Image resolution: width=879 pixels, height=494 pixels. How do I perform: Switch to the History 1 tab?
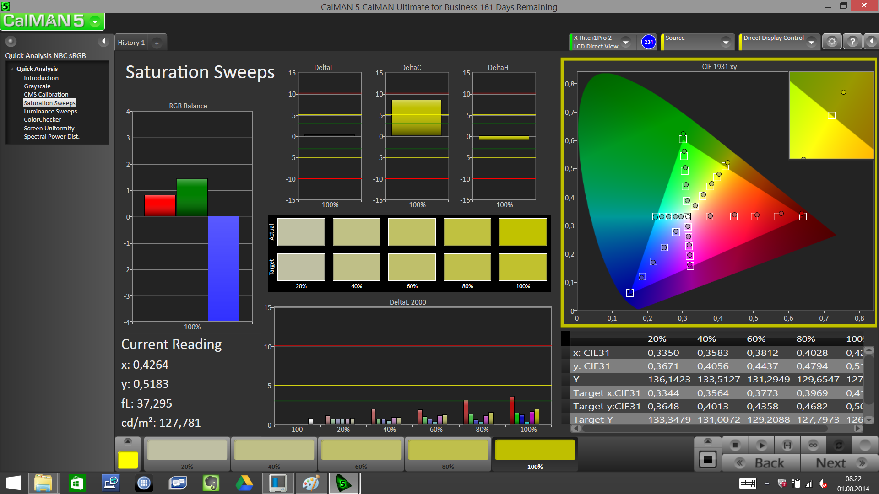(131, 43)
